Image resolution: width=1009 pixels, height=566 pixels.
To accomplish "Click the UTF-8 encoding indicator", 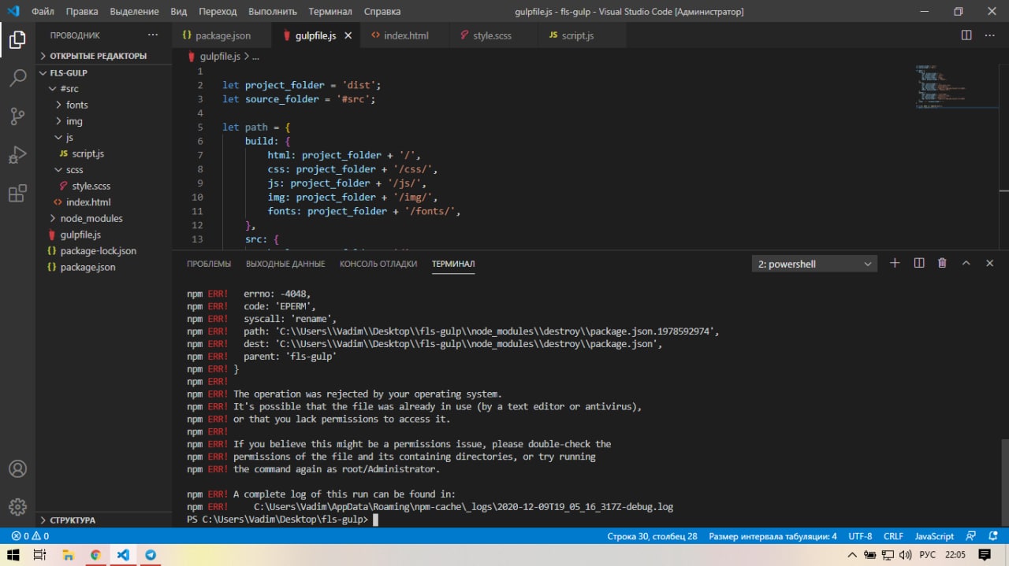I will 860,536.
